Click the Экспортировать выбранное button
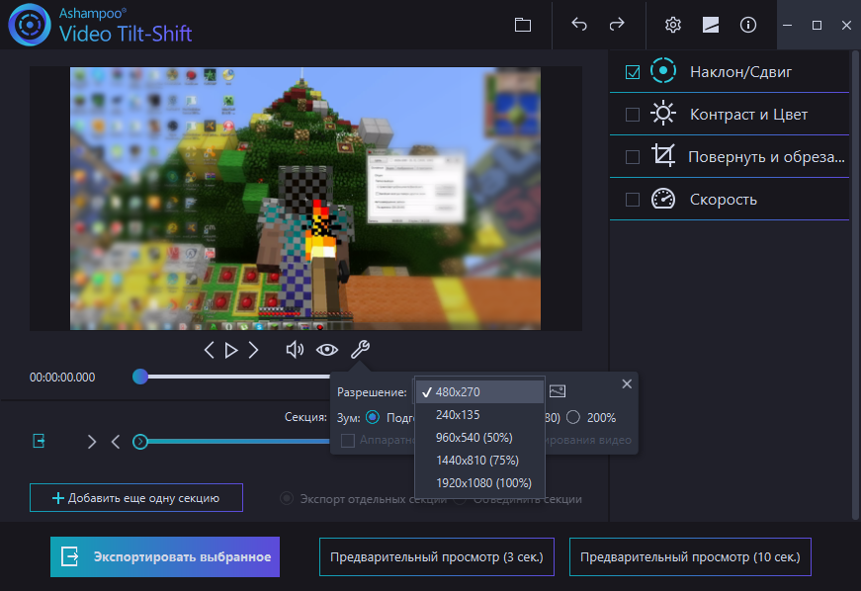861x591 pixels. click(165, 557)
